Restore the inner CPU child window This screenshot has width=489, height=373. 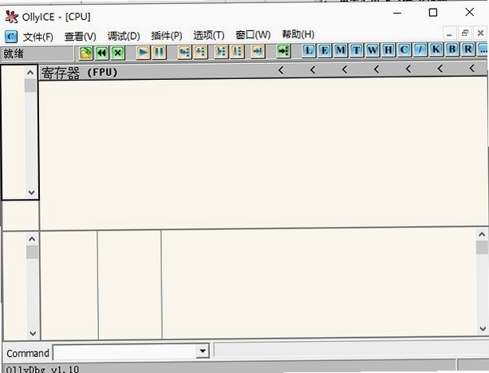[x=465, y=33]
